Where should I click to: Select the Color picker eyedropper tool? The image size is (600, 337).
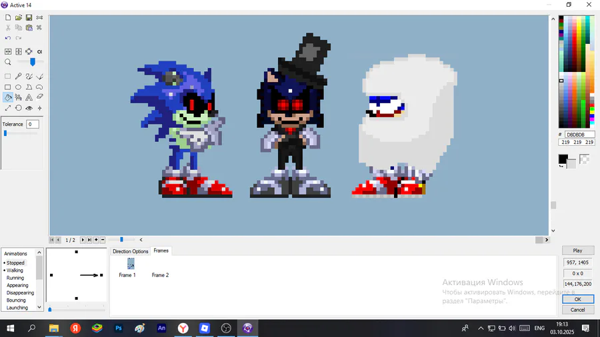click(x=19, y=77)
